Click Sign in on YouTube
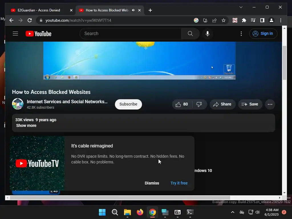Screen dimensions: 292x219 coord(263,34)
